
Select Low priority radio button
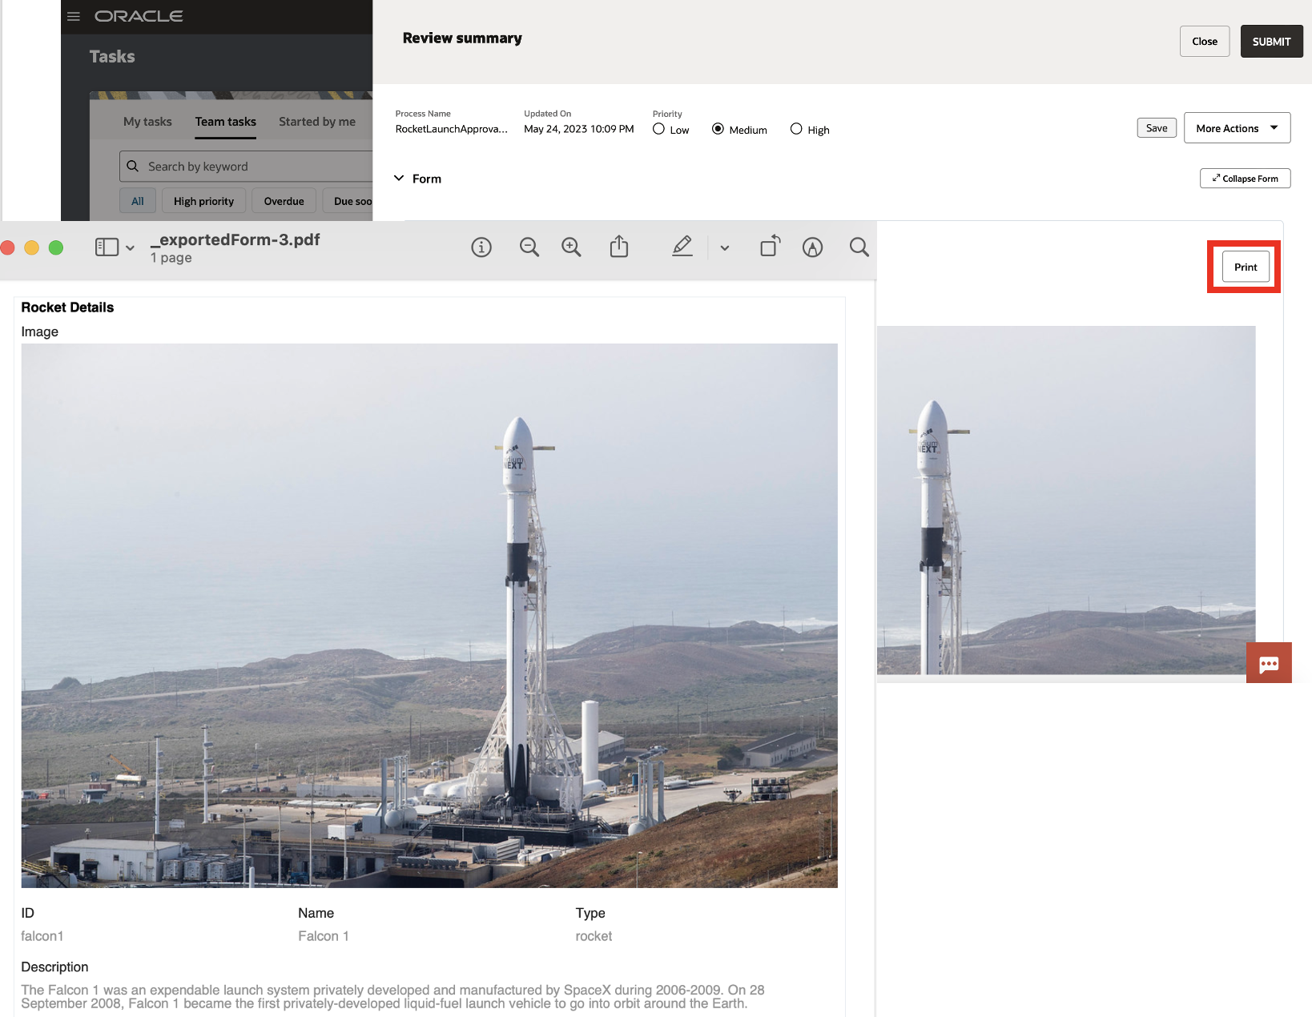[x=658, y=129]
